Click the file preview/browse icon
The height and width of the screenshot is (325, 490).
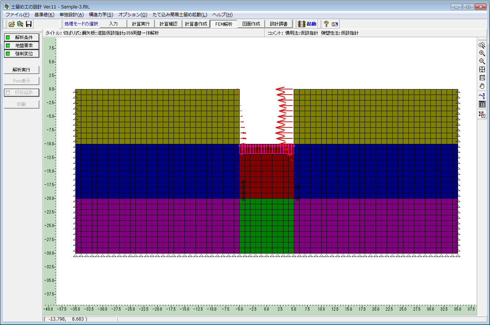(20, 24)
